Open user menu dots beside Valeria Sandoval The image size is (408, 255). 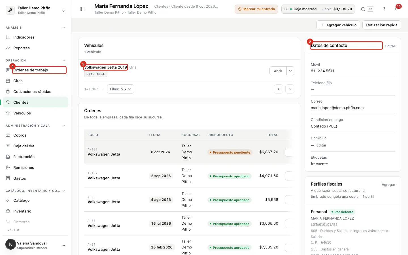coord(63,245)
